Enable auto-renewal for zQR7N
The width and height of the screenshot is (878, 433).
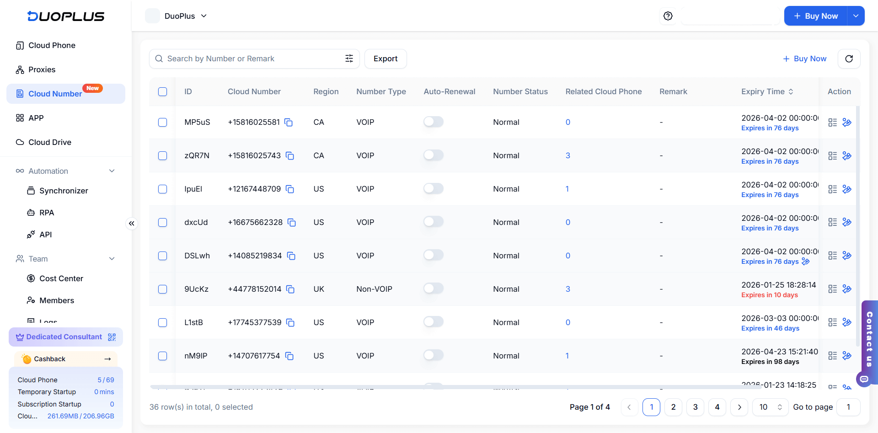[433, 155]
